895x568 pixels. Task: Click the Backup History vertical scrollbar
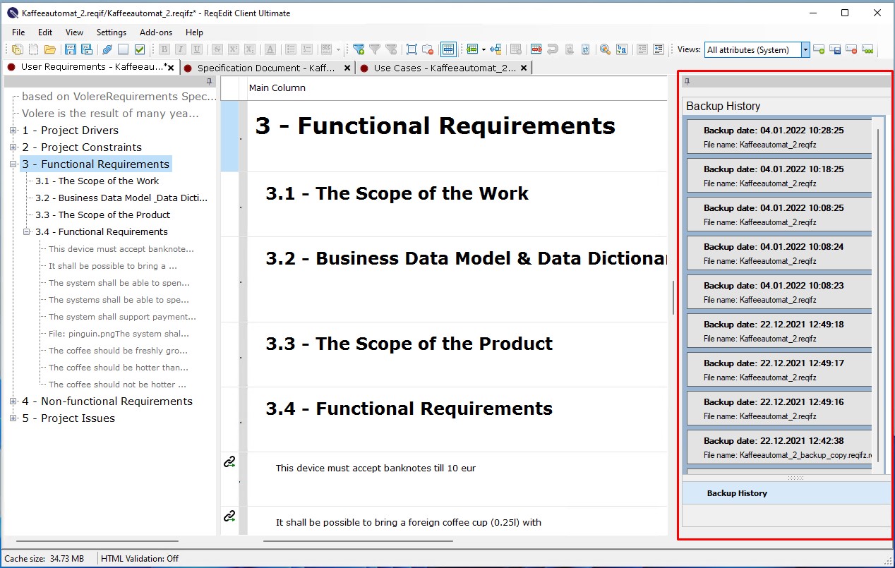click(879, 296)
